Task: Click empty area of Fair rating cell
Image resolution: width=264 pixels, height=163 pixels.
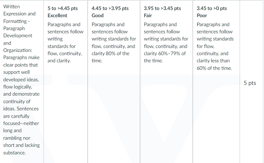Action: (166, 111)
